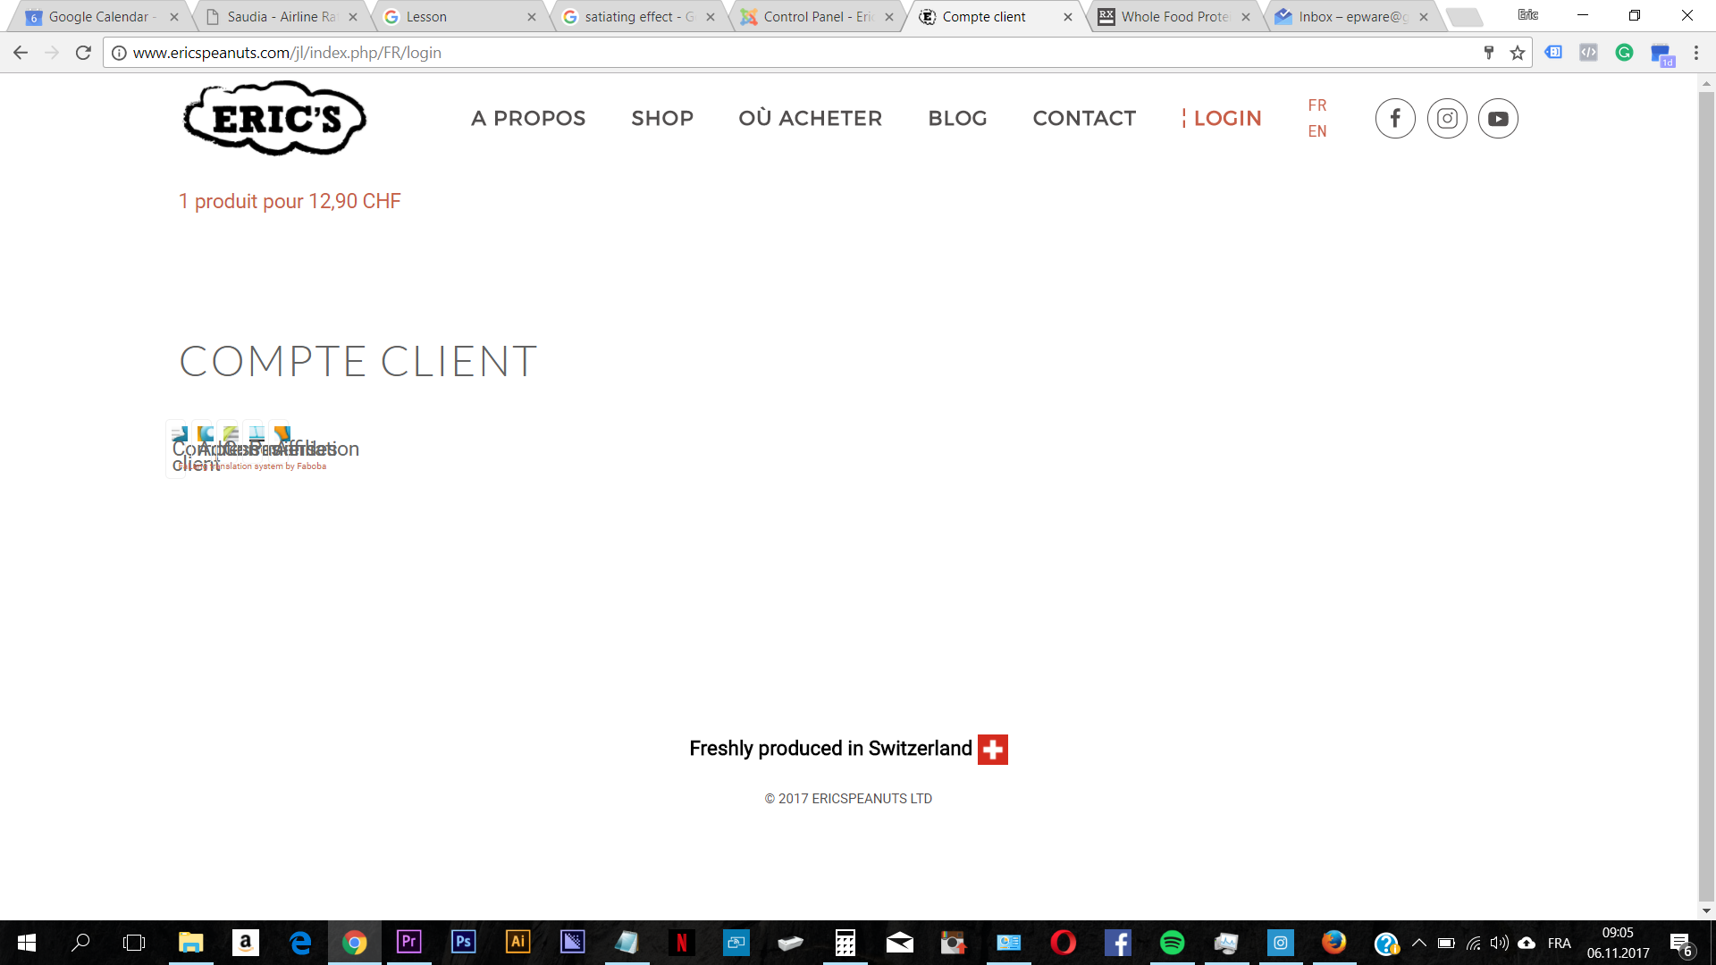Open Eric's Facebook page icon
Screen dimensions: 1716x965
click(1395, 118)
